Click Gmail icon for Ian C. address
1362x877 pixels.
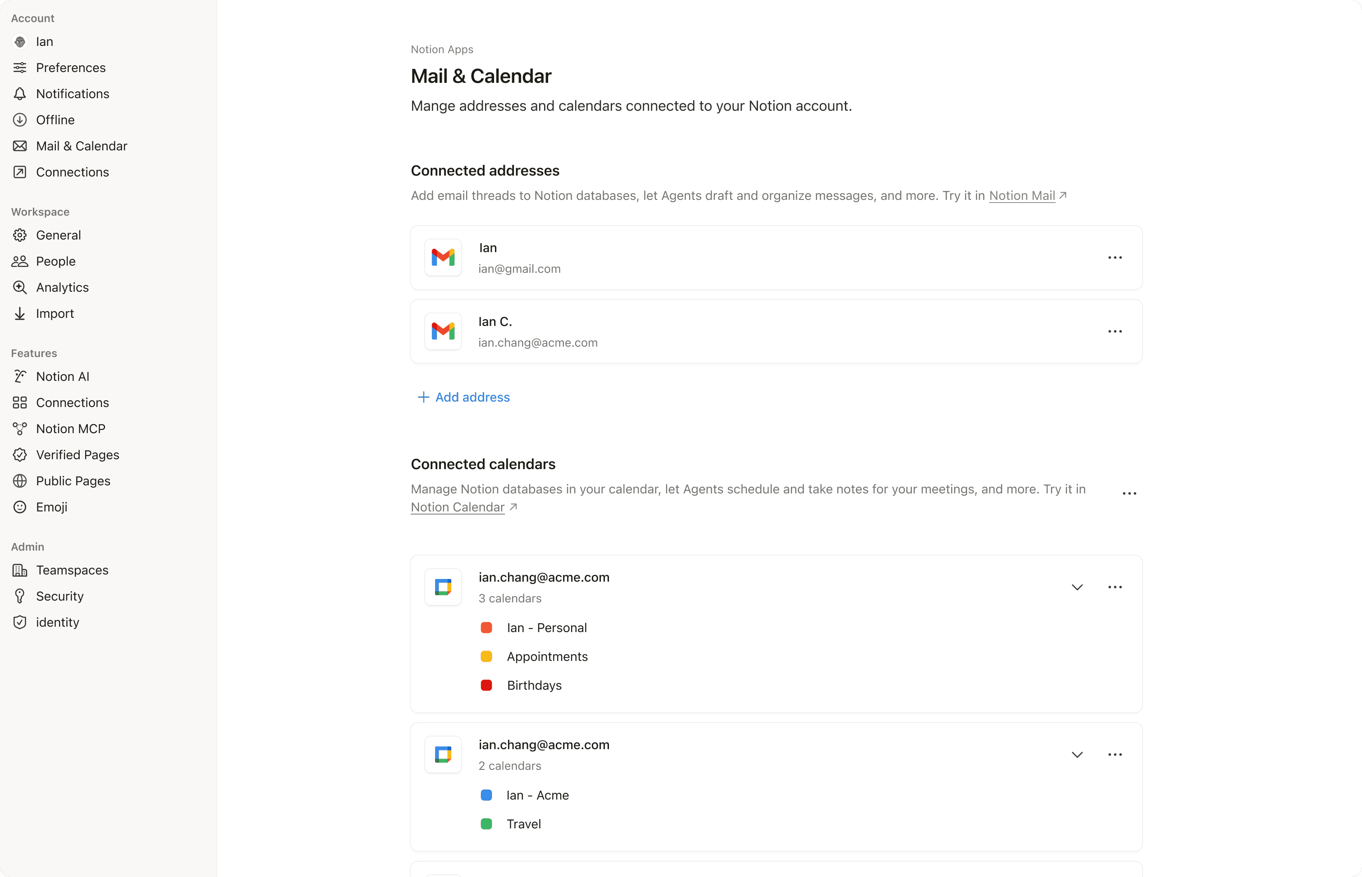[443, 331]
